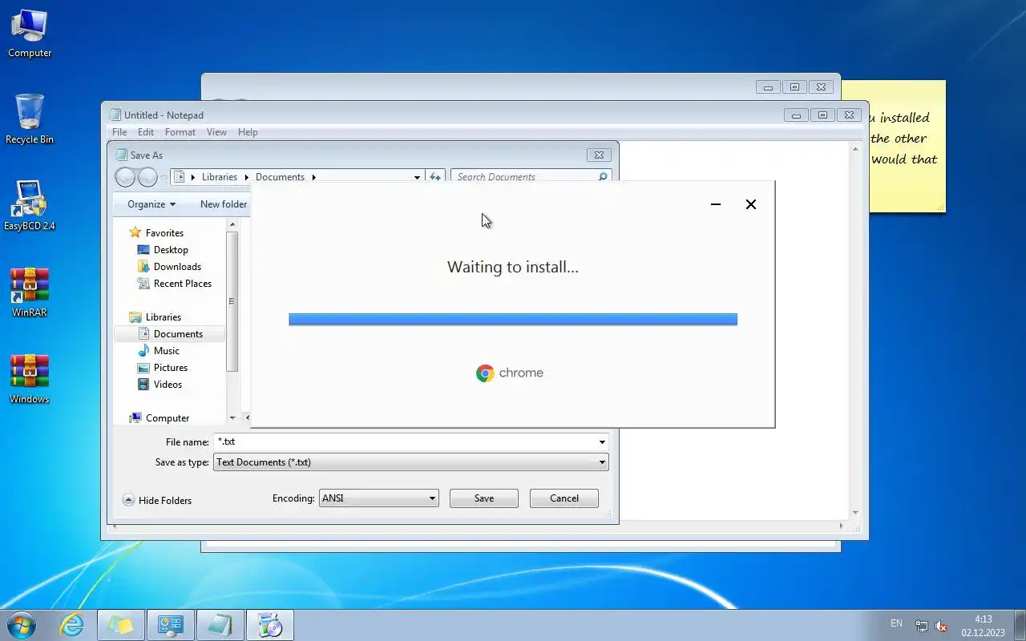Open the File menu in Notepad
The height and width of the screenshot is (641, 1026).
[x=119, y=132]
